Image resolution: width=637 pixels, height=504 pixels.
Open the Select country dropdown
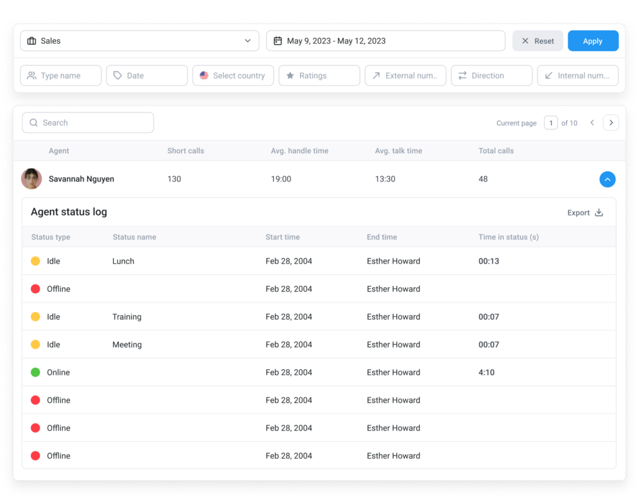(x=233, y=75)
